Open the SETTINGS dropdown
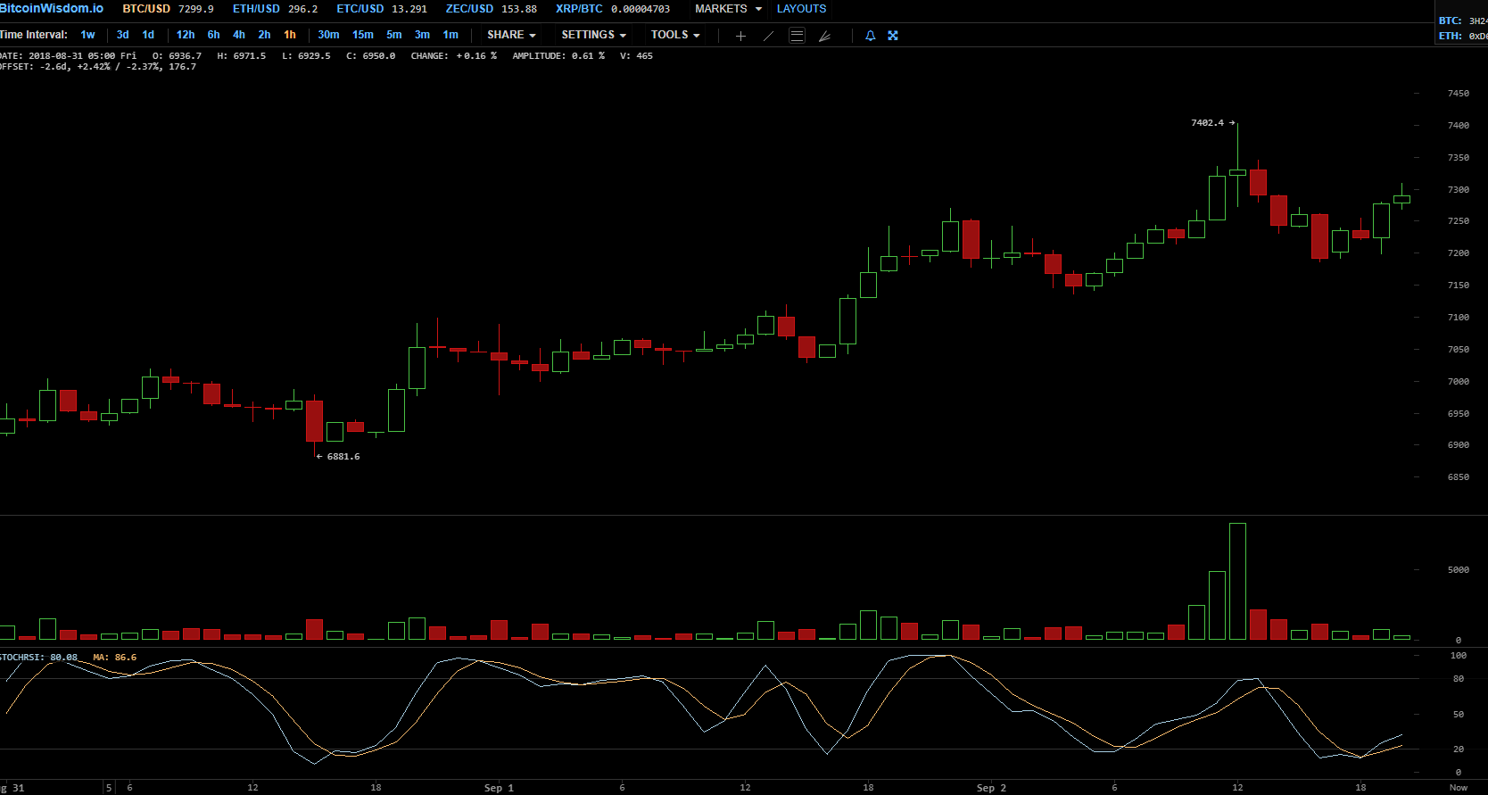This screenshot has height=795, width=1488. click(593, 35)
